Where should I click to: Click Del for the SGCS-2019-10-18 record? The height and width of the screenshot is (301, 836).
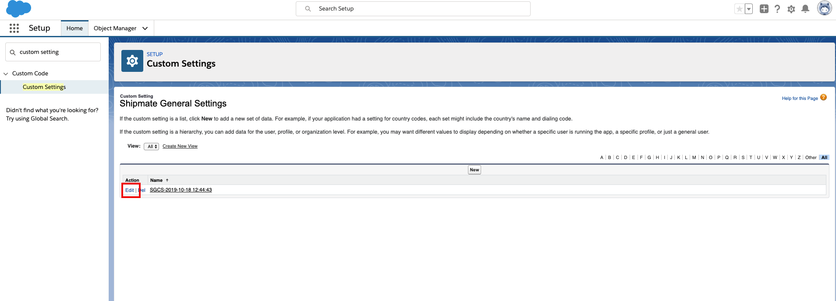pyautogui.click(x=142, y=190)
